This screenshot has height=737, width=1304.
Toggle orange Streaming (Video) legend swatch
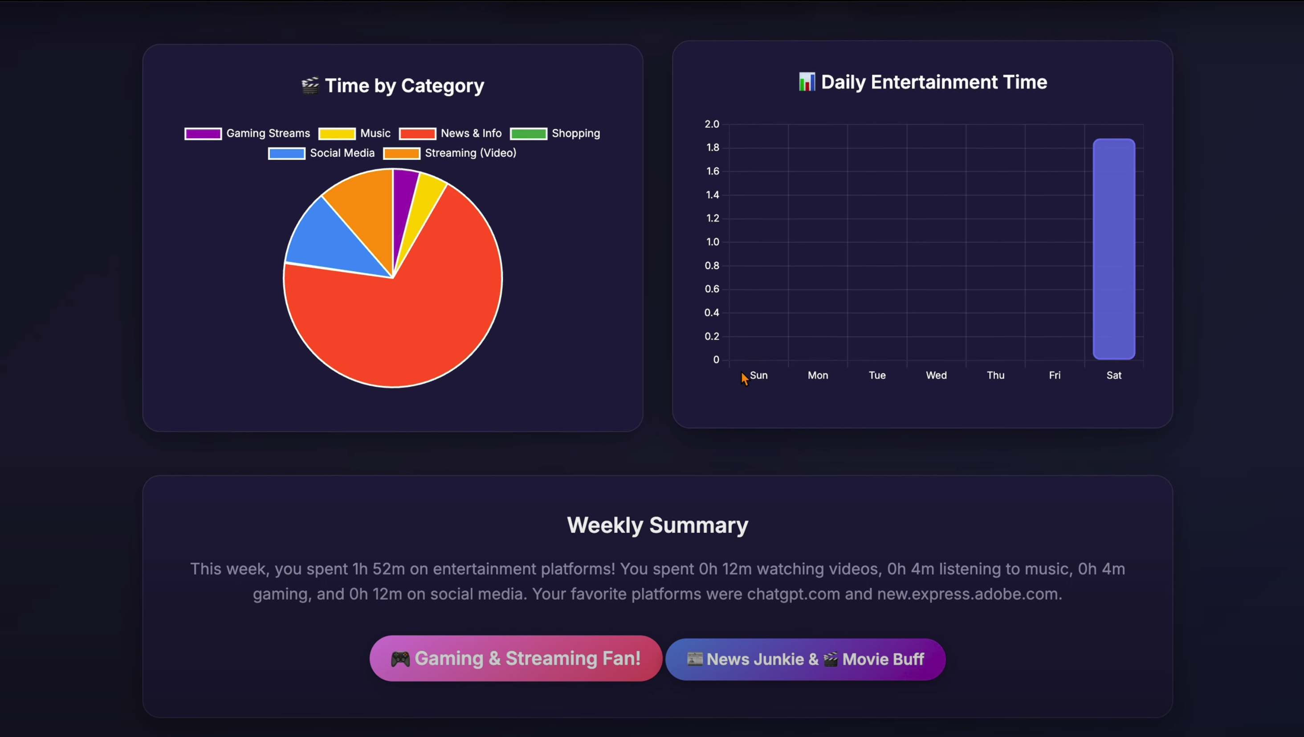pyautogui.click(x=401, y=153)
